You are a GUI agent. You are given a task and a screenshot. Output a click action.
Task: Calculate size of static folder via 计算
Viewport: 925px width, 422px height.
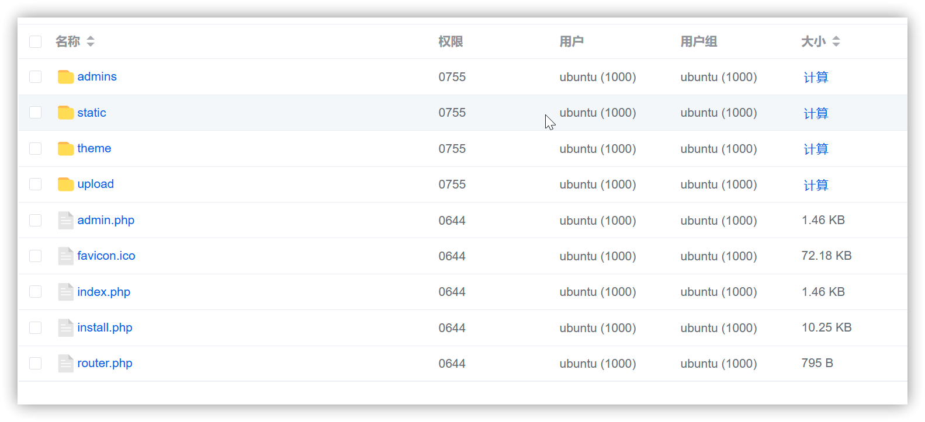816,113
